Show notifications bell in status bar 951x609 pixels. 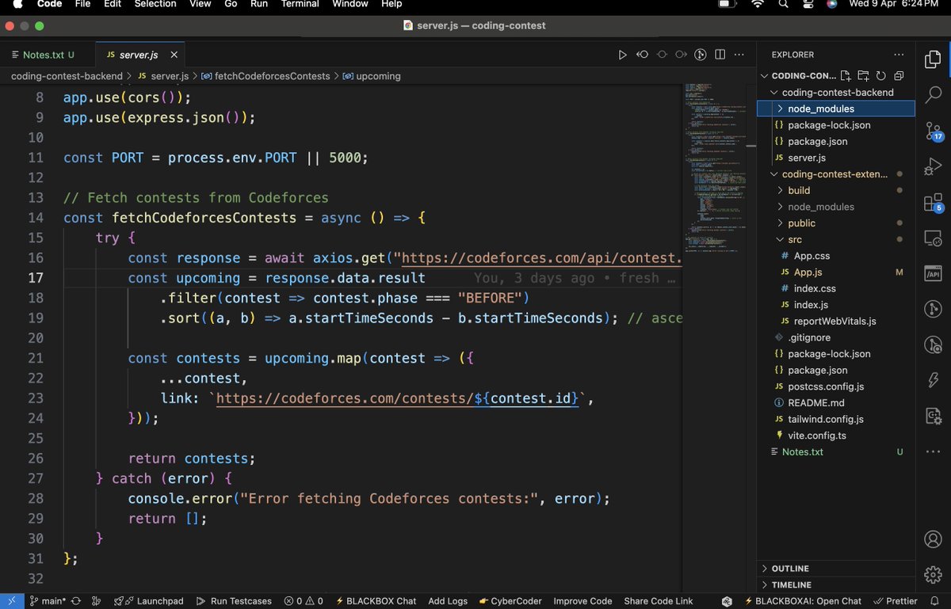935,601
